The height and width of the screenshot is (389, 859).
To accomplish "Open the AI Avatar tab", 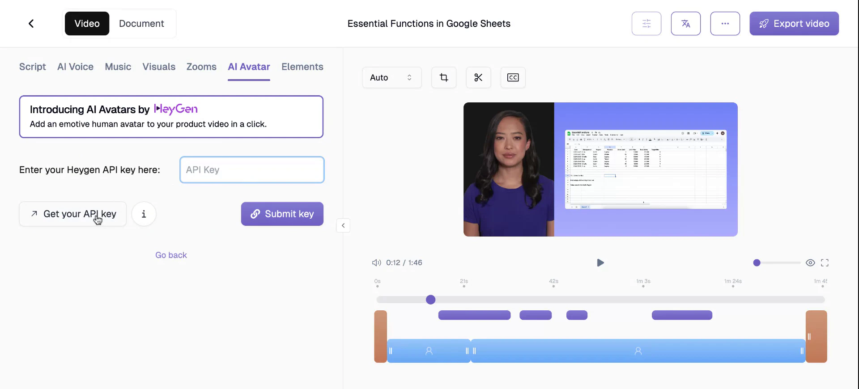I will pyautogui.click(x=249, y=67).
